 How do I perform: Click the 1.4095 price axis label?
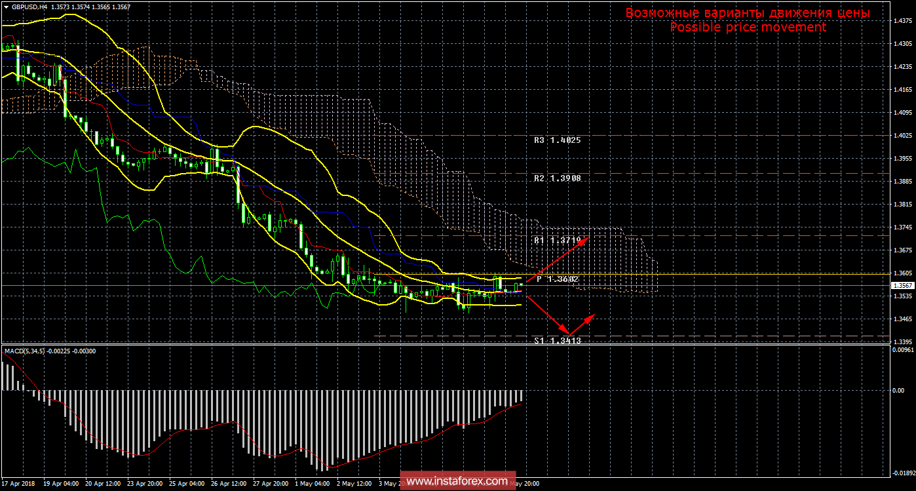[902, 113]
